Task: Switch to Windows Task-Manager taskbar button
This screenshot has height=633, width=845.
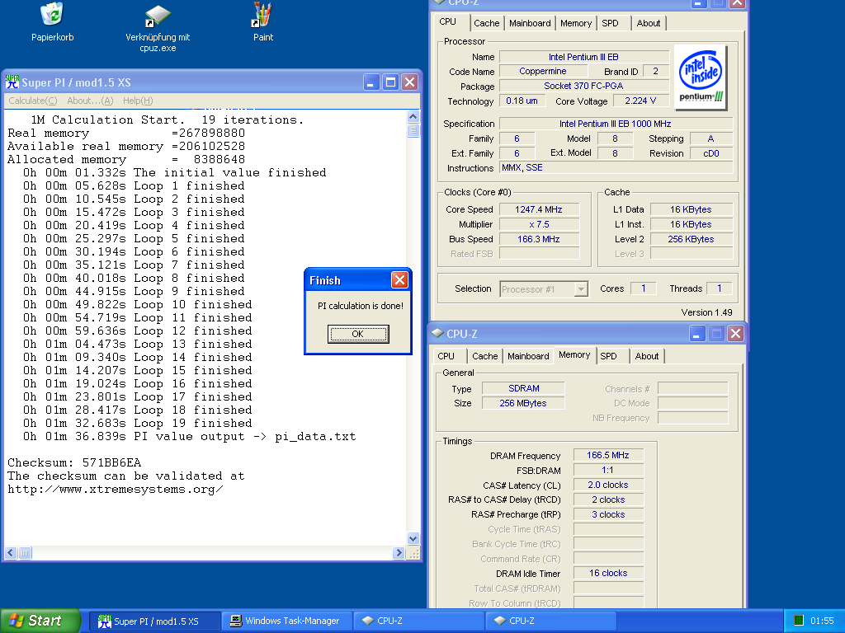Action: (x=287, y=621)
